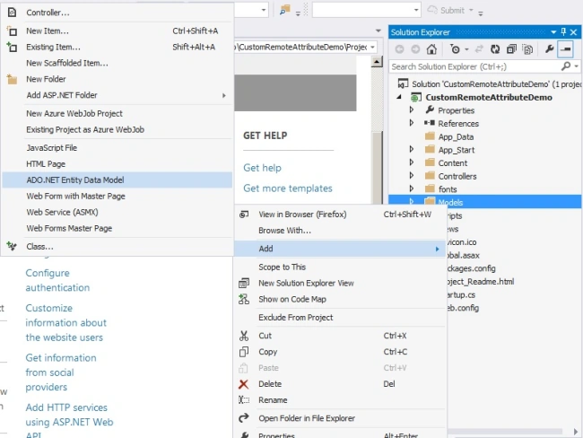The image size is (583, 438).
Task: Click the red X Delete icon
Action: (244, 384)
